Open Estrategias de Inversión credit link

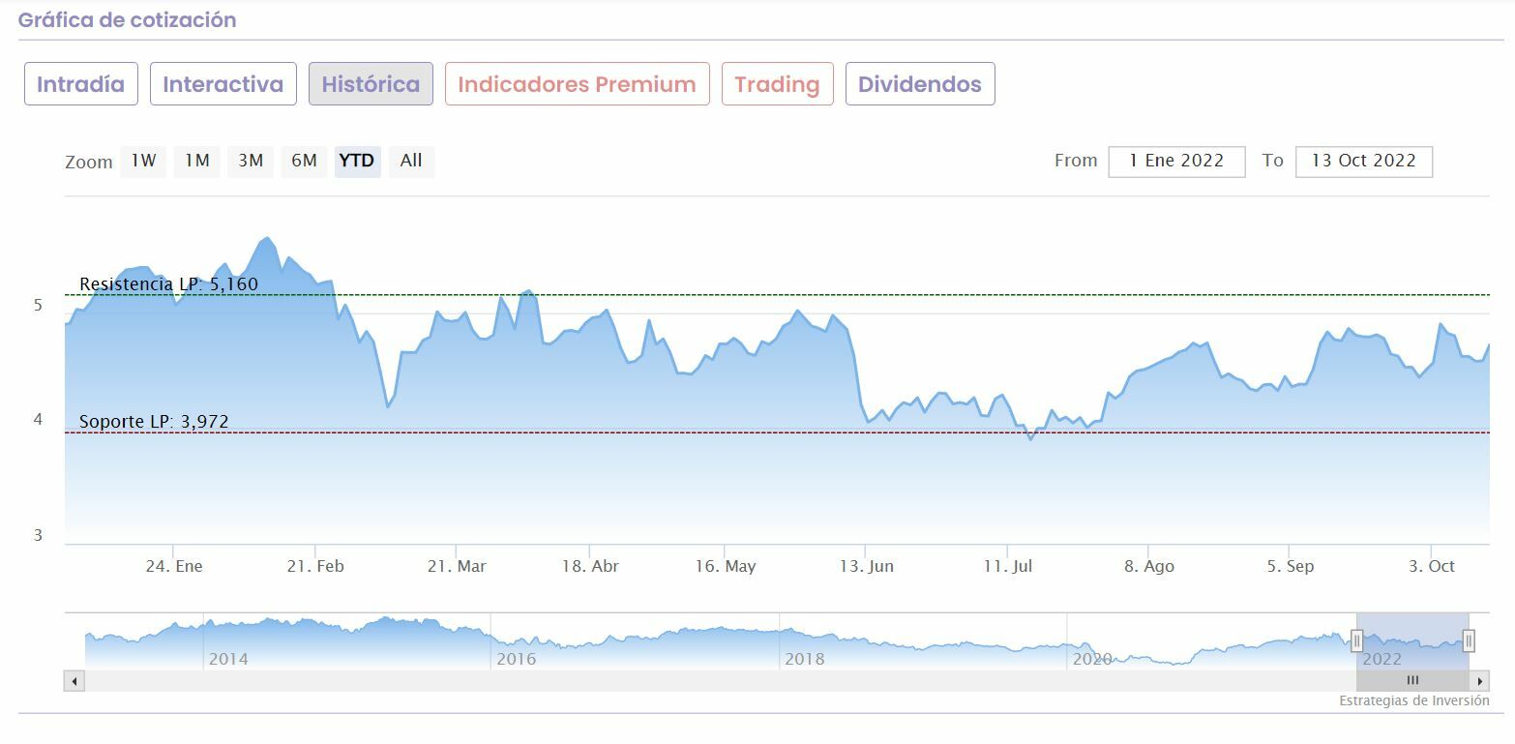coord(1413,700)
